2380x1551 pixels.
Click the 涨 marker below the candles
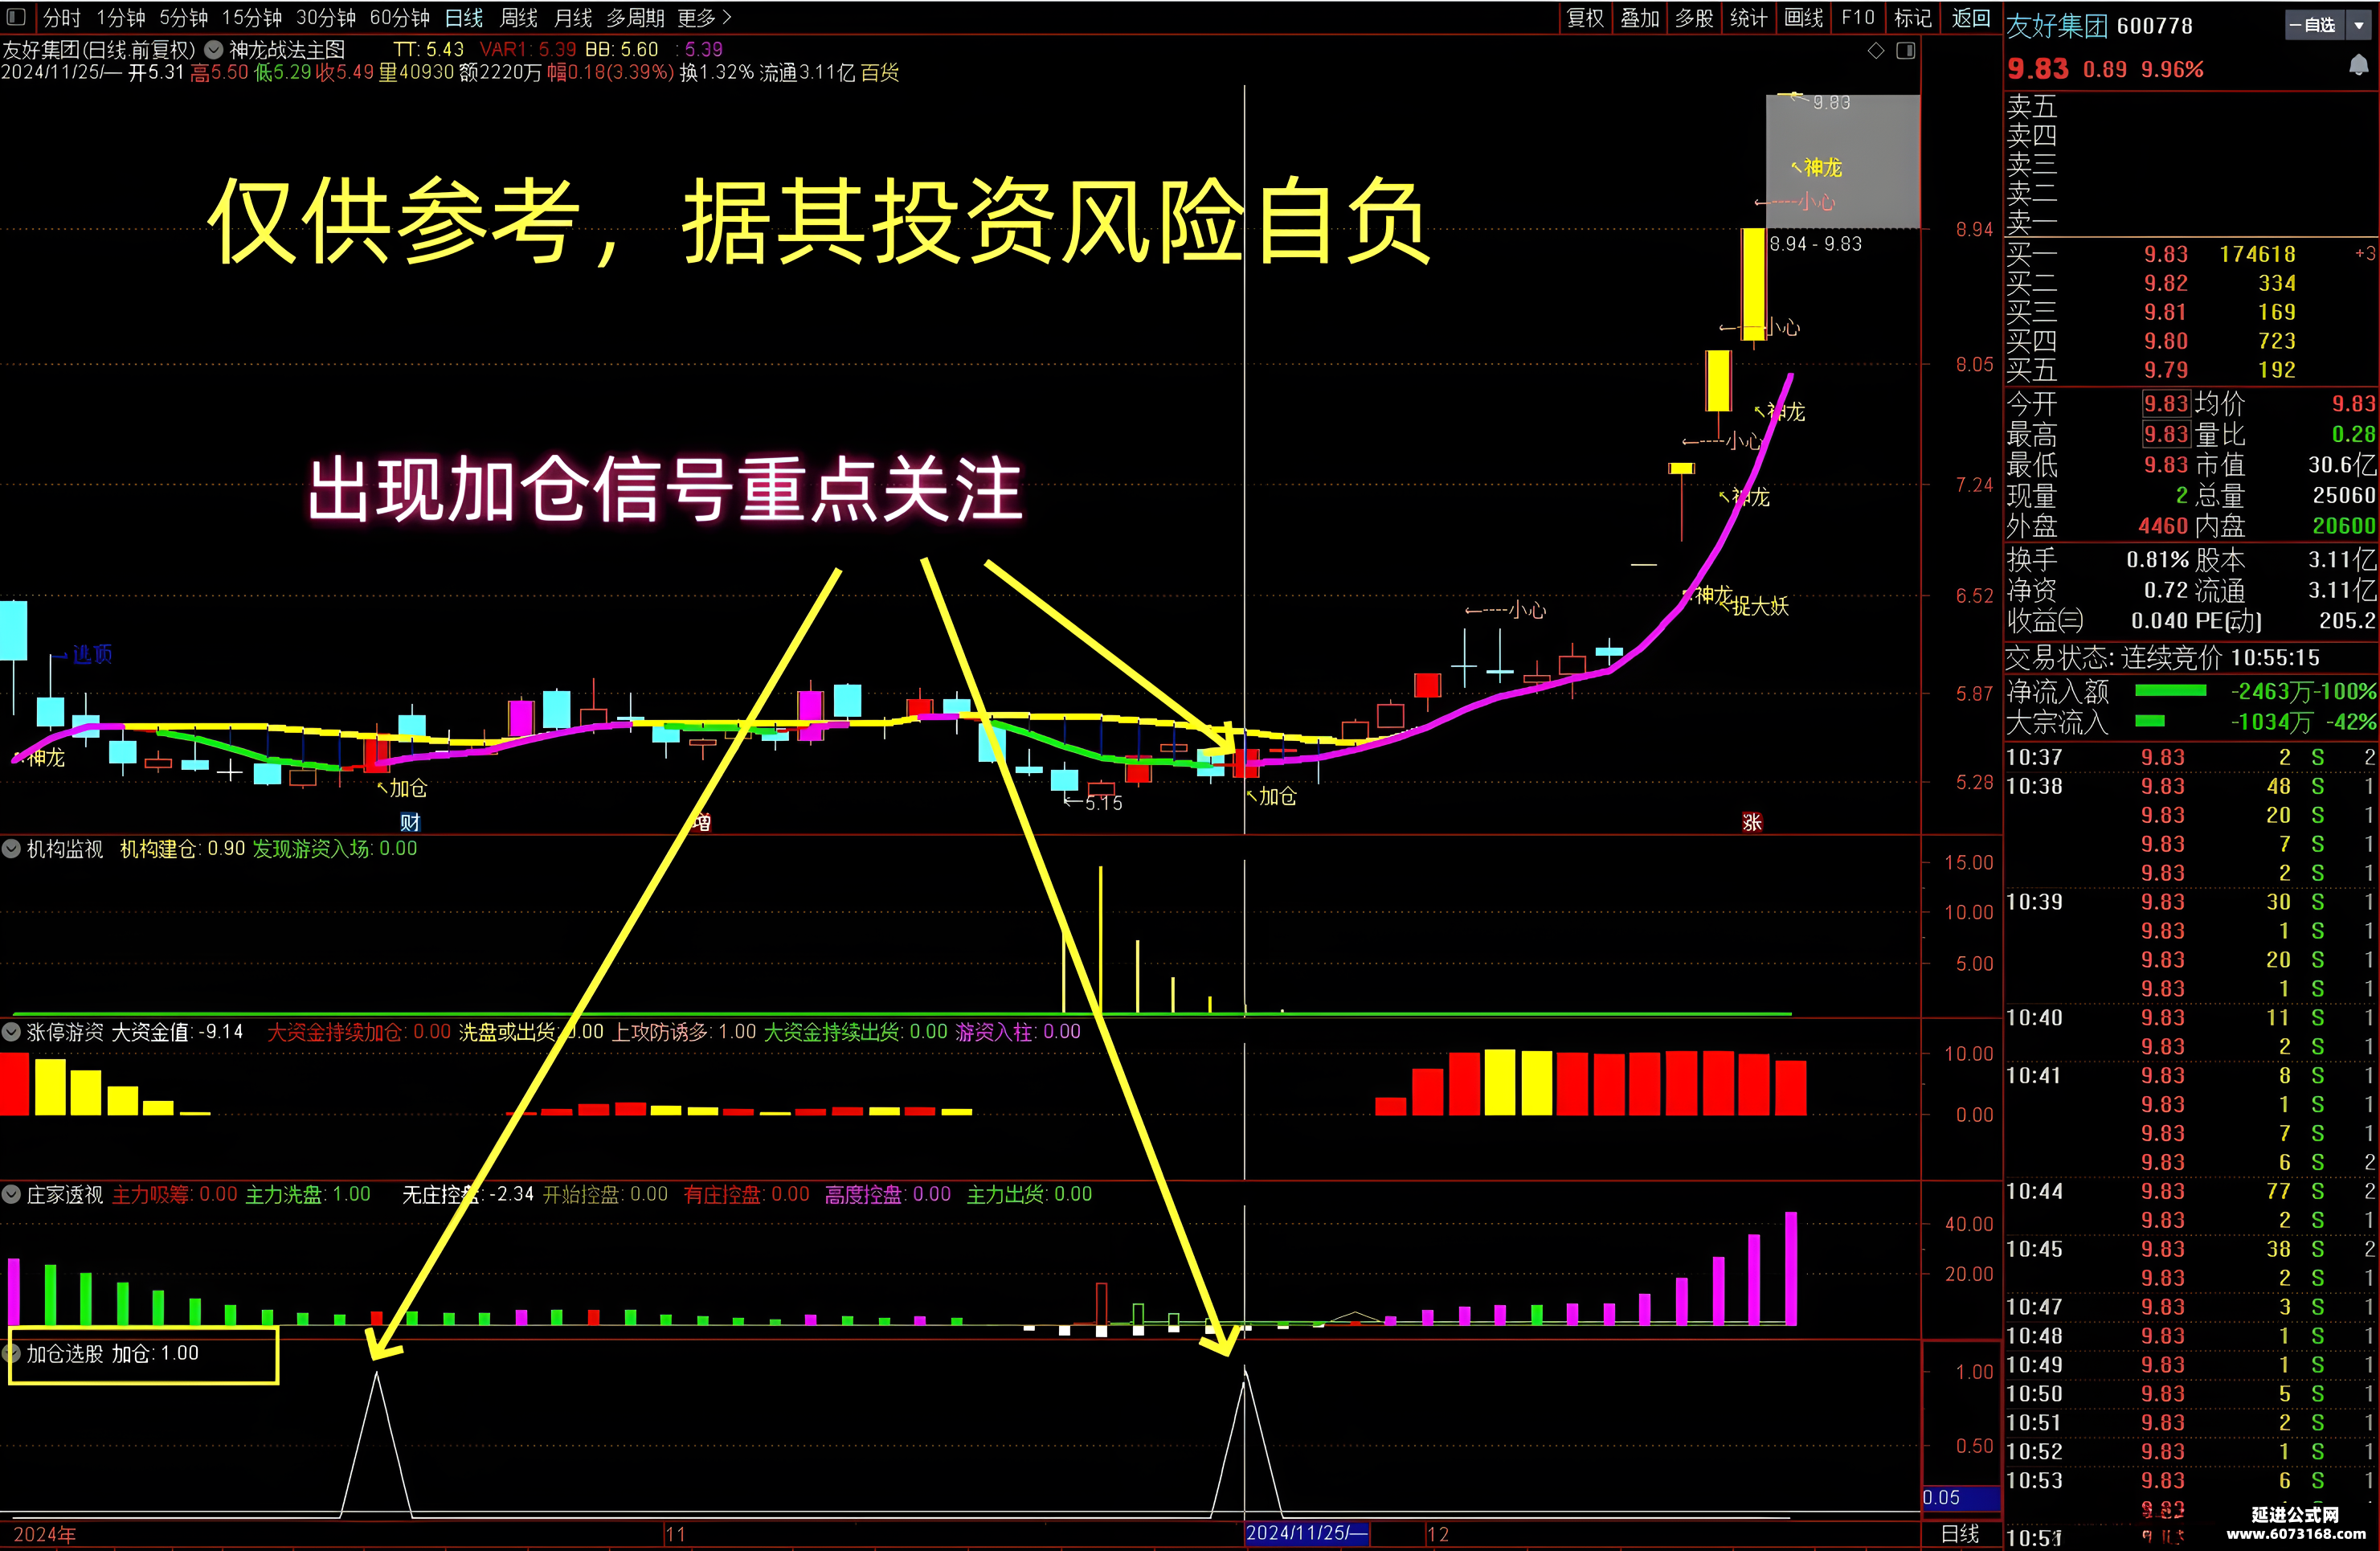point(1752,822)
